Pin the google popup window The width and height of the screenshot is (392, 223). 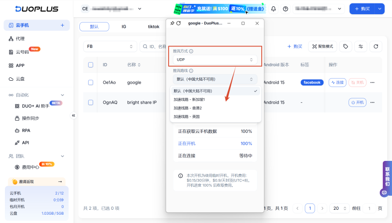pyautogui.click(x=172, y=23)
